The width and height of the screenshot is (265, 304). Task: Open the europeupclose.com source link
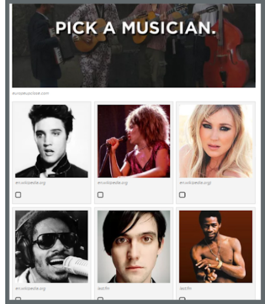point(30,93)
